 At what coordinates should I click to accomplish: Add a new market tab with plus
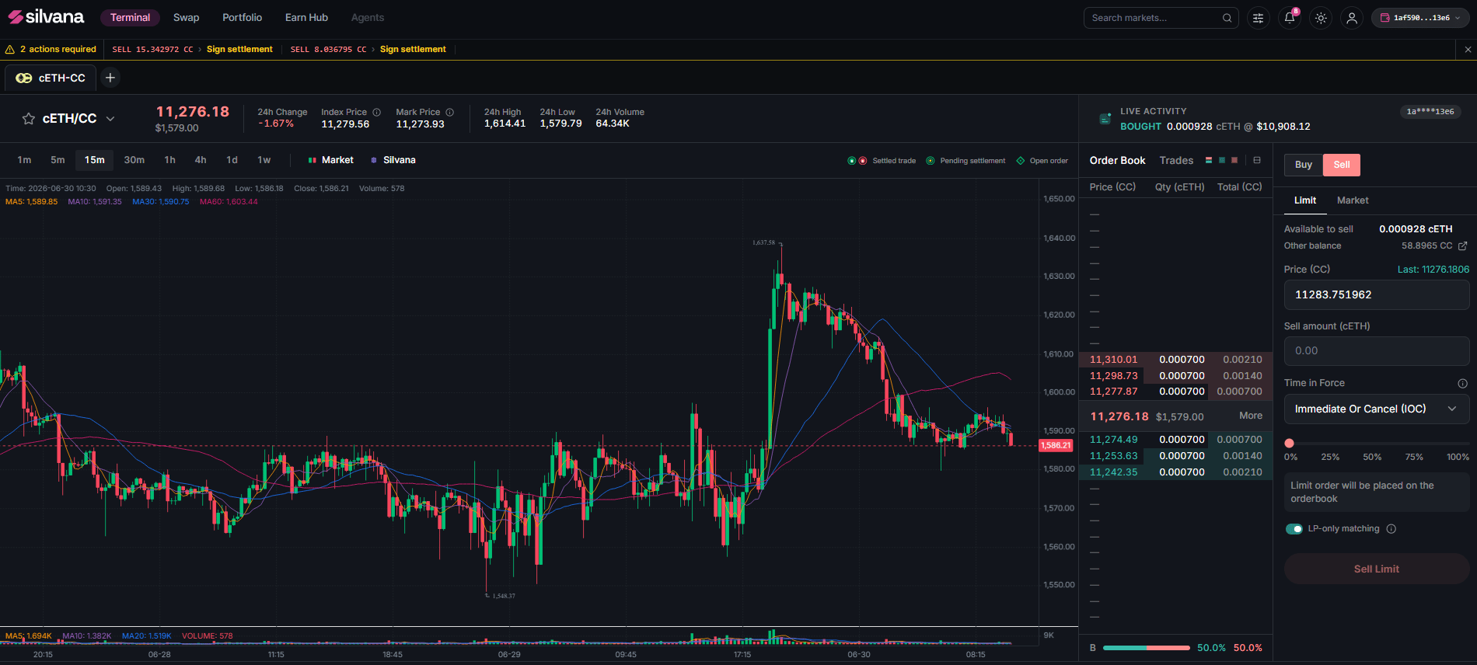(110, 78)
